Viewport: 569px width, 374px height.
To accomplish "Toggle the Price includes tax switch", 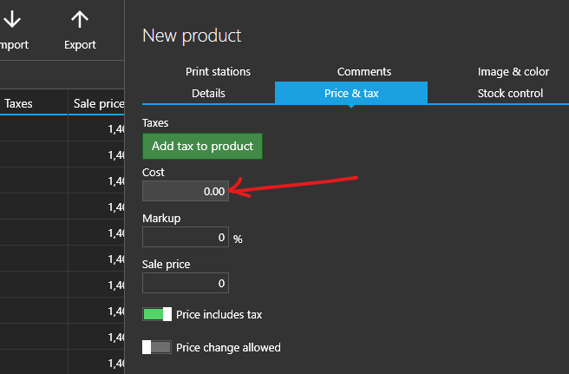I will (157, 314).
